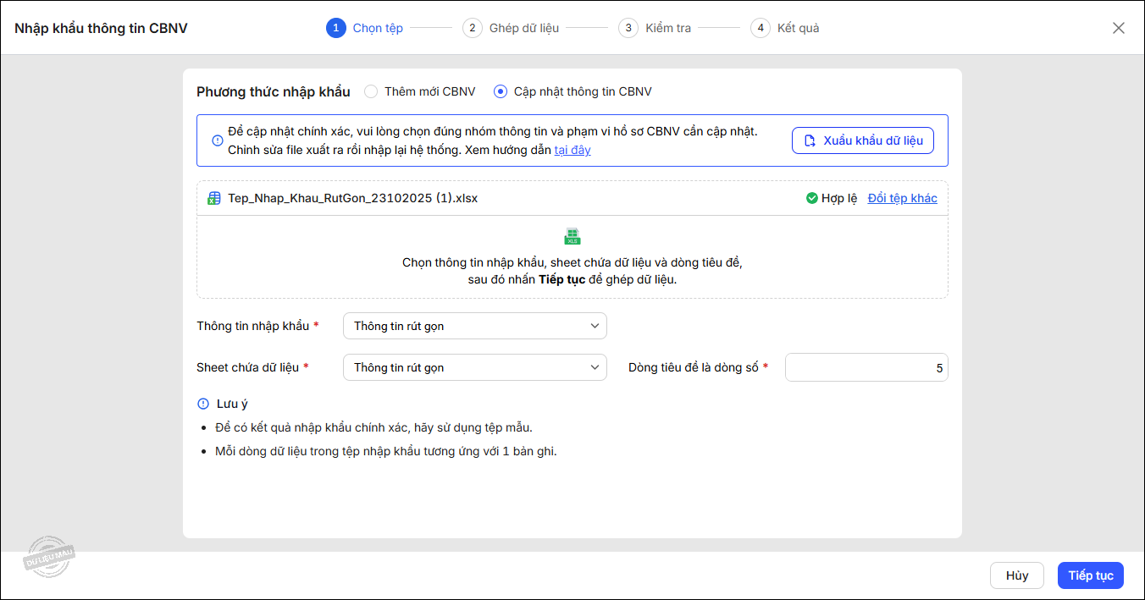Select the Cập nhật thông tin CBNV radio
Viewport: 1145px width, 600px height.
[501, 91]
